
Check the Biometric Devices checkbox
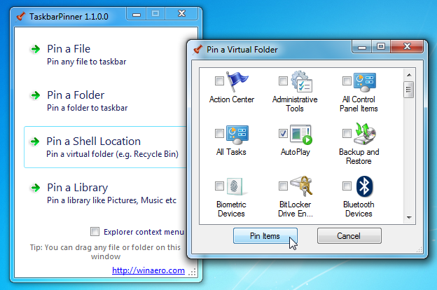point(219,186)
